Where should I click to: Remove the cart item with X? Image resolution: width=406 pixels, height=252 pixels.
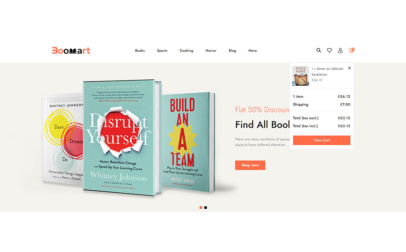[349, 68]
